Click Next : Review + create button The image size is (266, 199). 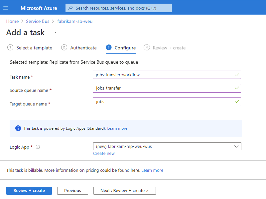click(124, 190)
